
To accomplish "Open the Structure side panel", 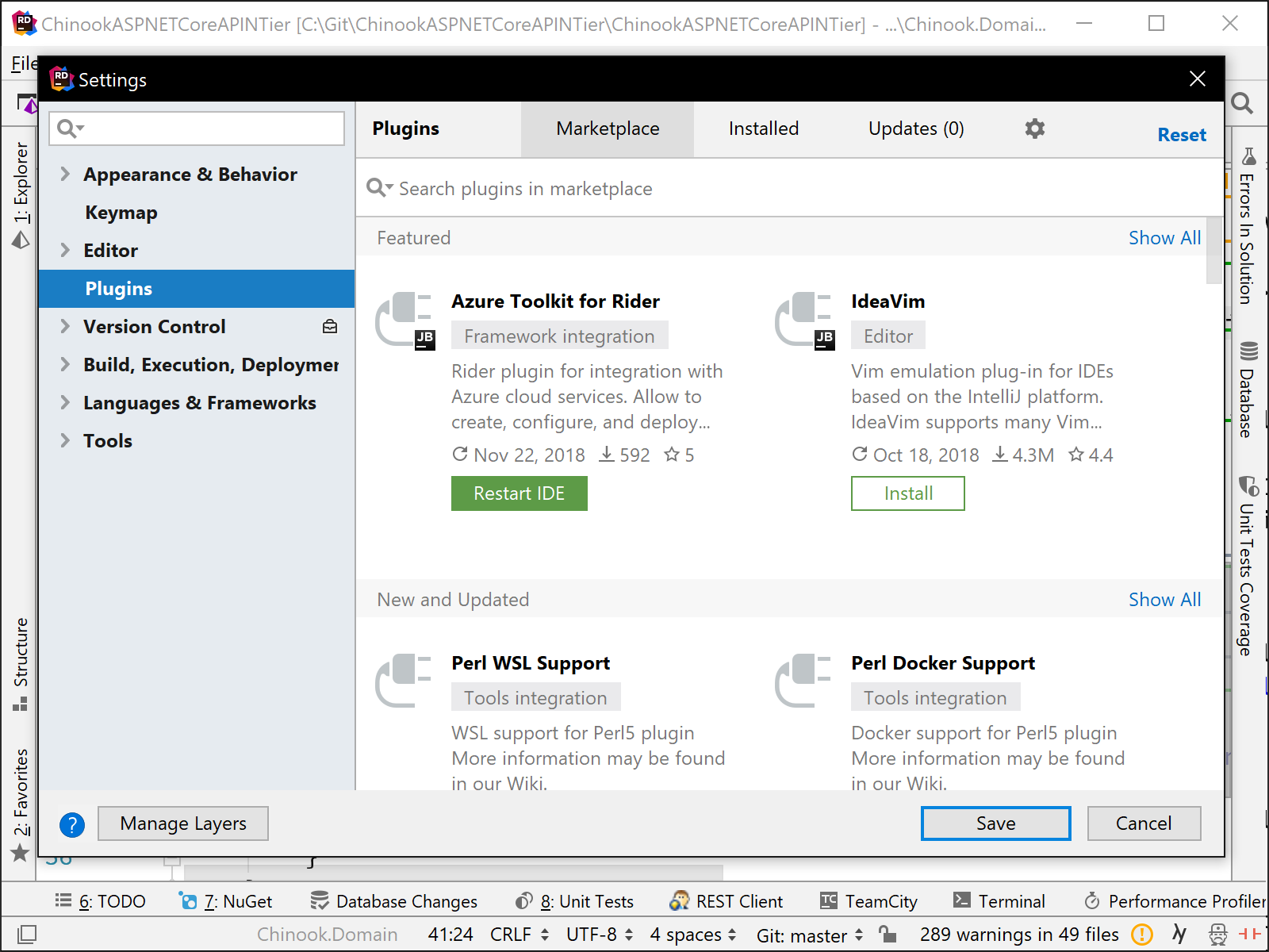I will tap(21, 664).
